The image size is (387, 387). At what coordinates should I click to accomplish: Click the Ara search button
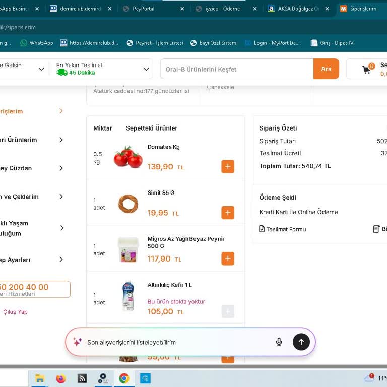[x=326, y=69]
